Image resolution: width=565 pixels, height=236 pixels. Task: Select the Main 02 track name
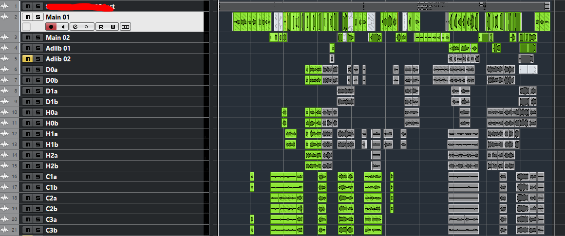point(57,37)
